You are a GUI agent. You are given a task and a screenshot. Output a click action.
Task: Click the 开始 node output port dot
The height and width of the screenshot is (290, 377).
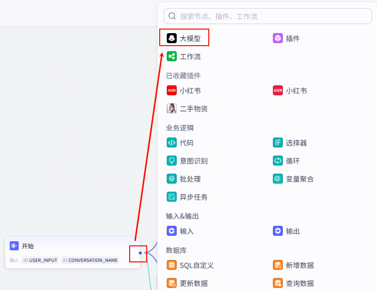[x=140, y=253]
